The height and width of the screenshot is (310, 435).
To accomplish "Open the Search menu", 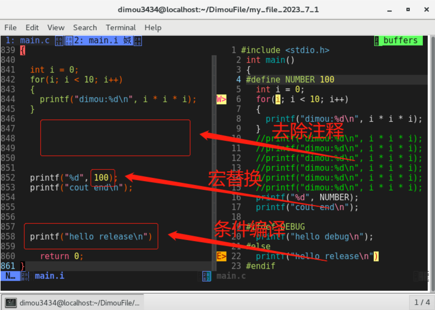I will 85,28.
